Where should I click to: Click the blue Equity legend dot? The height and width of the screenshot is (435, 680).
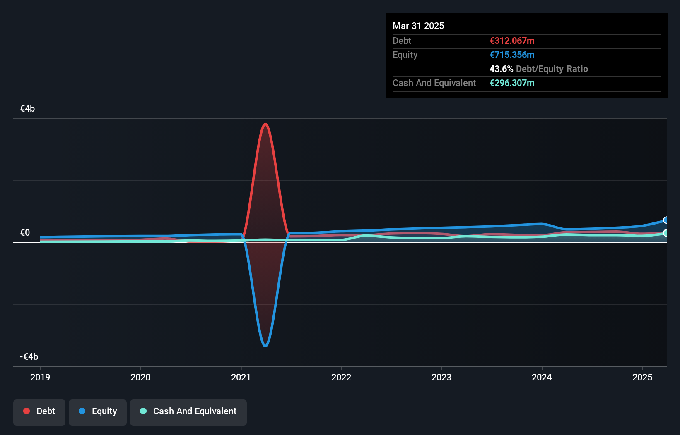[82, 411]
